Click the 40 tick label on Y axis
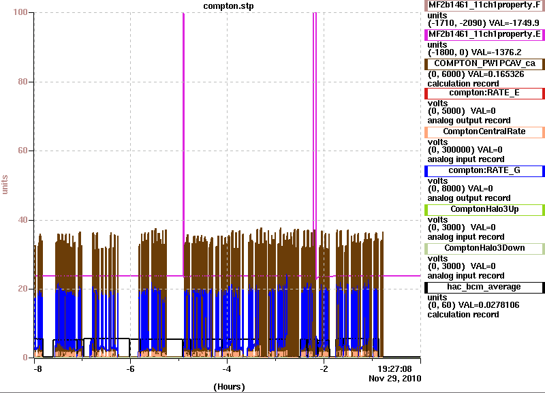Image resolution: width=545 pixels, height=393 pixels. [22, 220]
